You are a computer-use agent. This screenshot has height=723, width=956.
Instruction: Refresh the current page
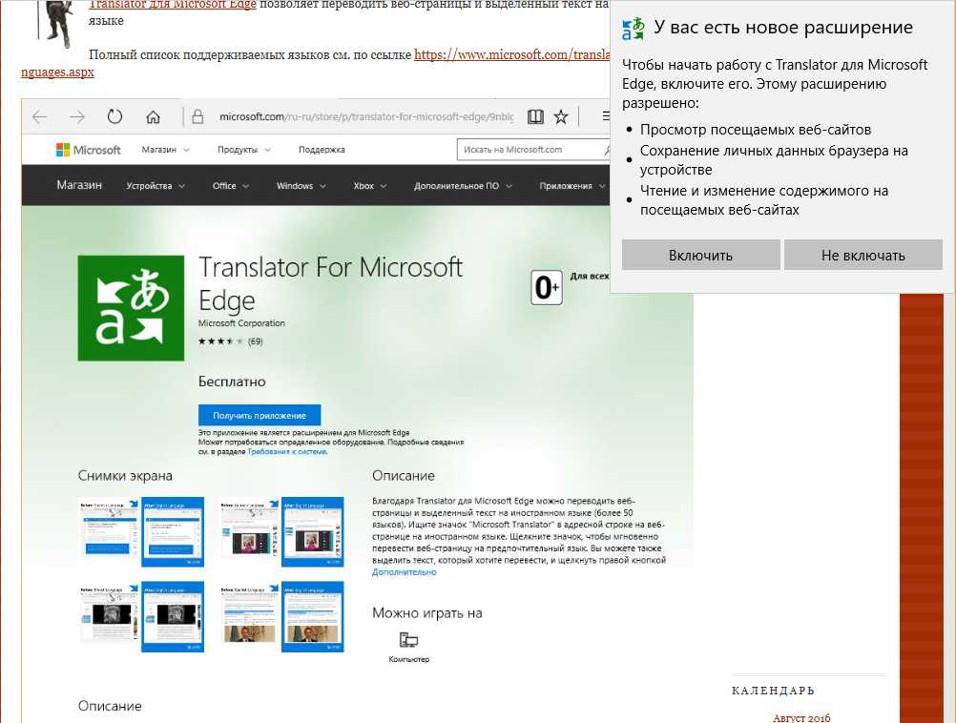pos(114,115)
